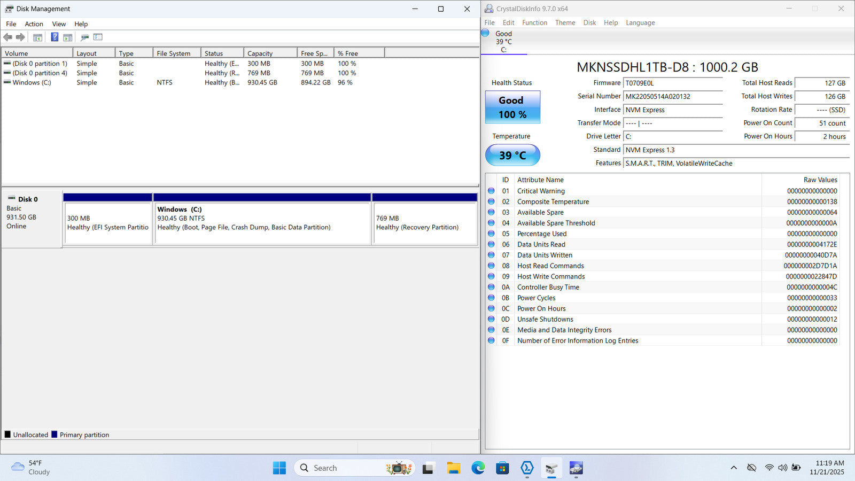The width and height of the screenshot is (855, 481).
Task: Click the checklist settings toolbar icon
Action: click(x=98, y=37)
